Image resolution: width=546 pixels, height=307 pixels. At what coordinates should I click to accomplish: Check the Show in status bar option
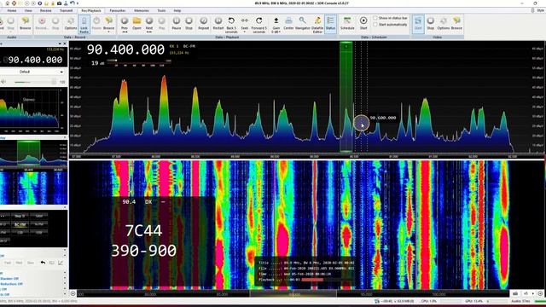[x=390, y=18]
